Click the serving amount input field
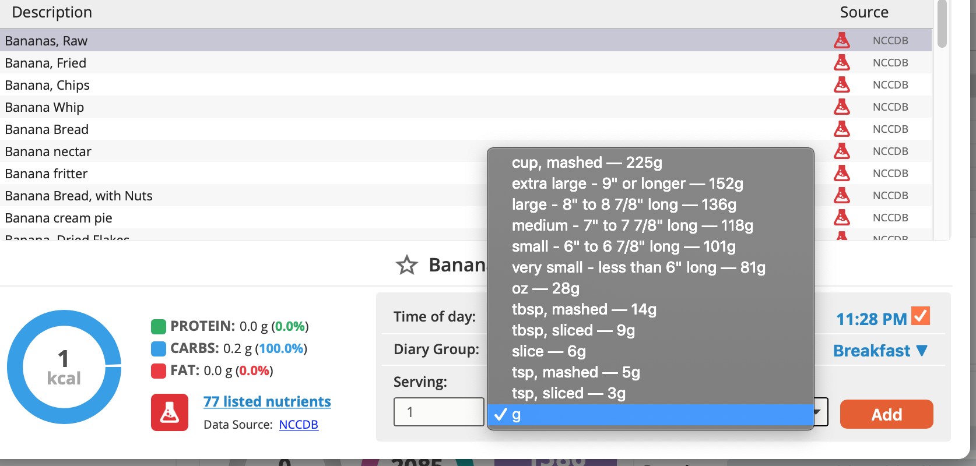This screenshot has height=466, width=976. [439, 412]
